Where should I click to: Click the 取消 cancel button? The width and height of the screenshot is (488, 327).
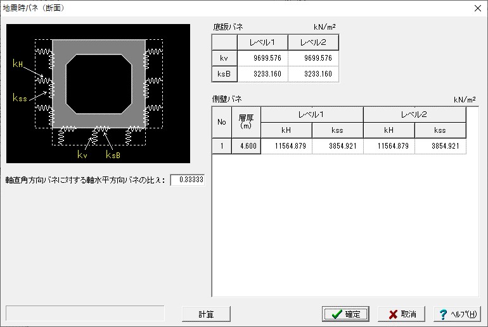(401, 314)
